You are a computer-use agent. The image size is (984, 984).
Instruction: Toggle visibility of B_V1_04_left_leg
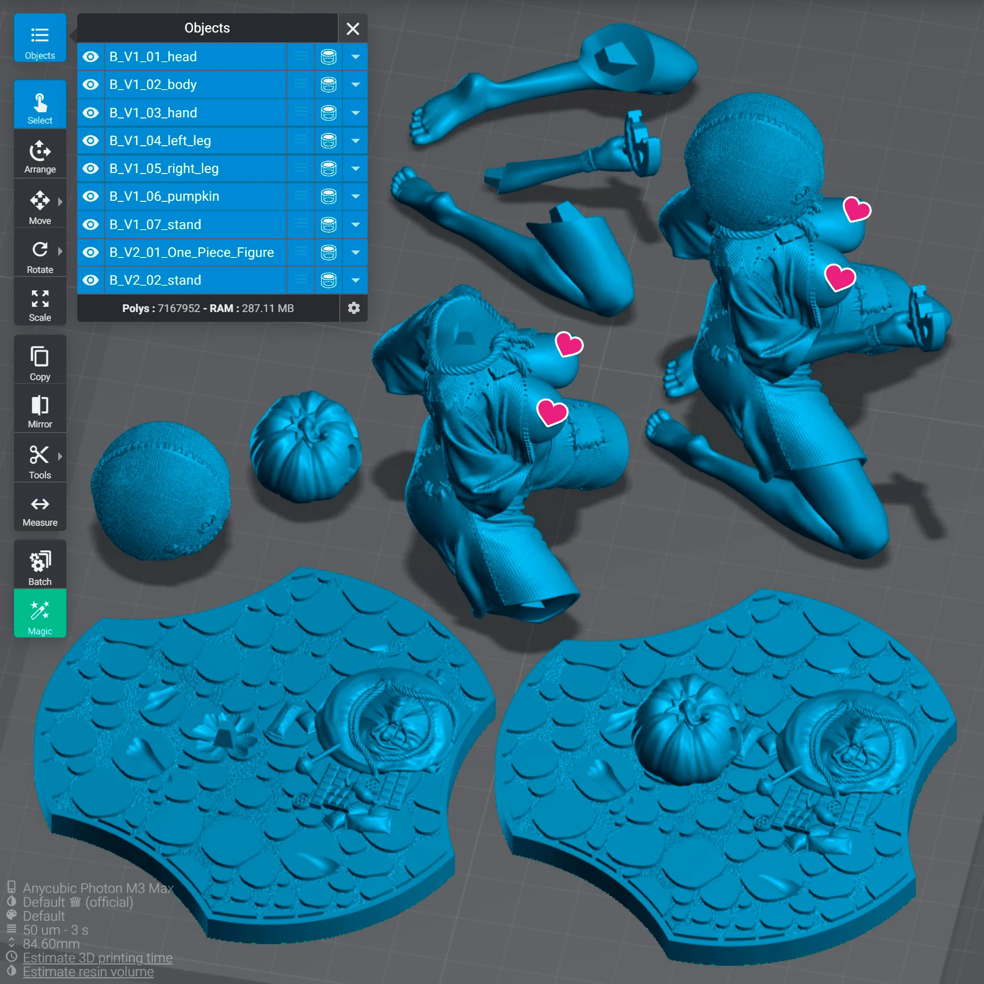(x=91, y=141)
